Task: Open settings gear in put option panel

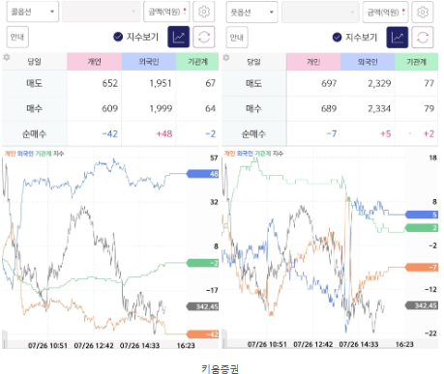Action: 423,13
